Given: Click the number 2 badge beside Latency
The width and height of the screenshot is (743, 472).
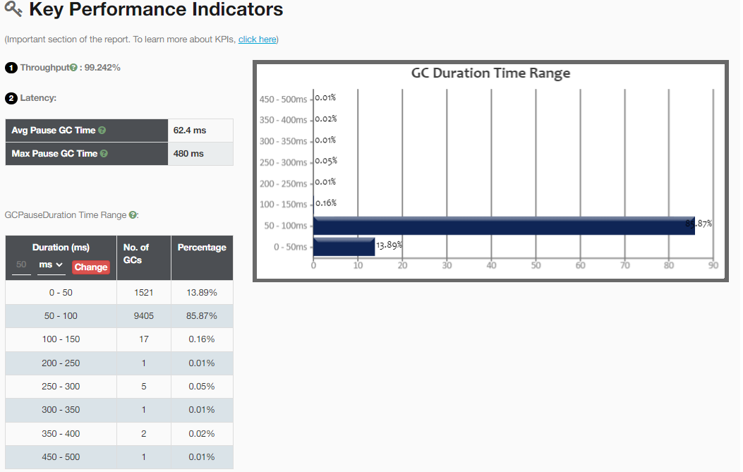Looking at the screenshot, I should pos(11,98).
